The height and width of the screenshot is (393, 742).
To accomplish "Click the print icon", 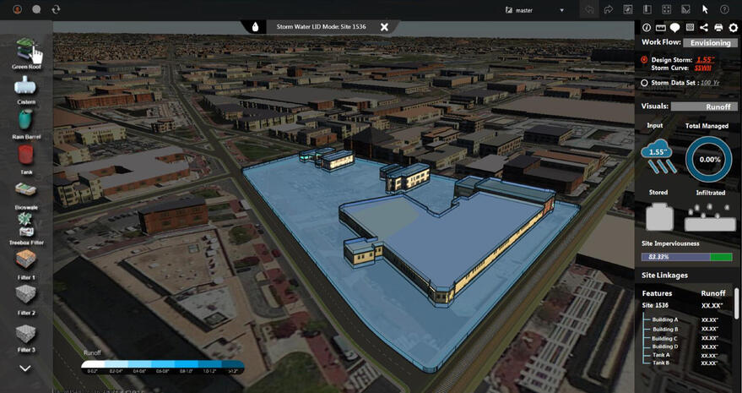I will tap(718, 28).
